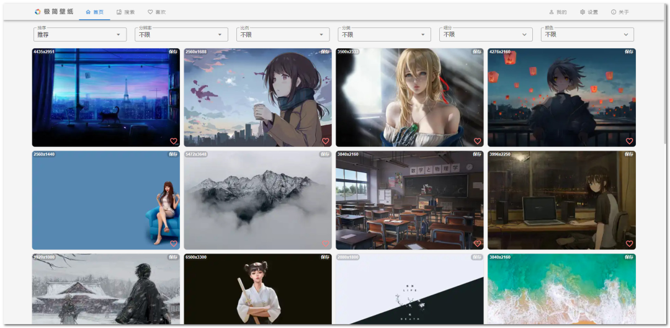
Task: Open 设置 settings
Action: click(589, 12)
